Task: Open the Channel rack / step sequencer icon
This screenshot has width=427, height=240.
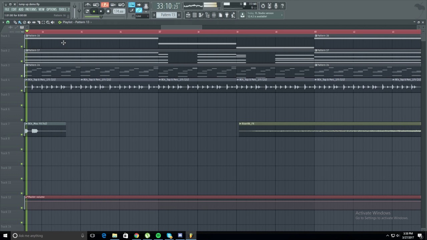Action: [x=194, y=15]
